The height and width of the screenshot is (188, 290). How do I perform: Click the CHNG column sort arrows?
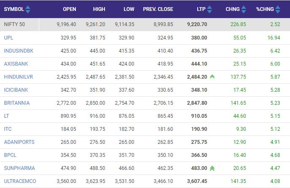point(244,9)
